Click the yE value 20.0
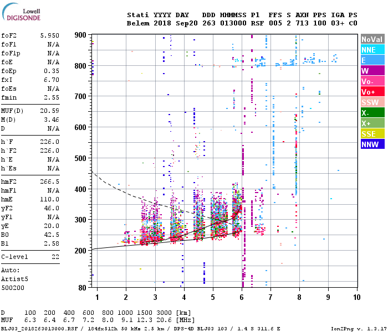This screenshot has width=388, height=332. pos(52,226)
